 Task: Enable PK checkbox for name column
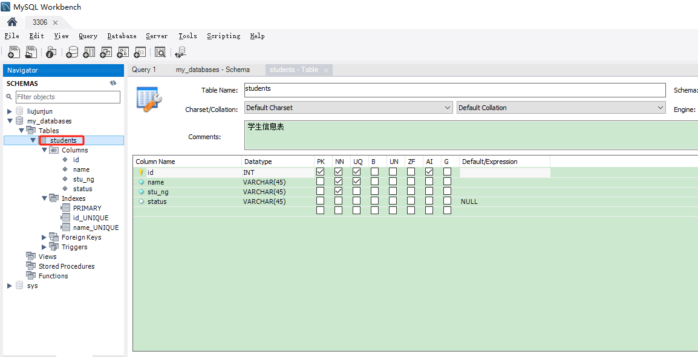[x=320, y=181]
